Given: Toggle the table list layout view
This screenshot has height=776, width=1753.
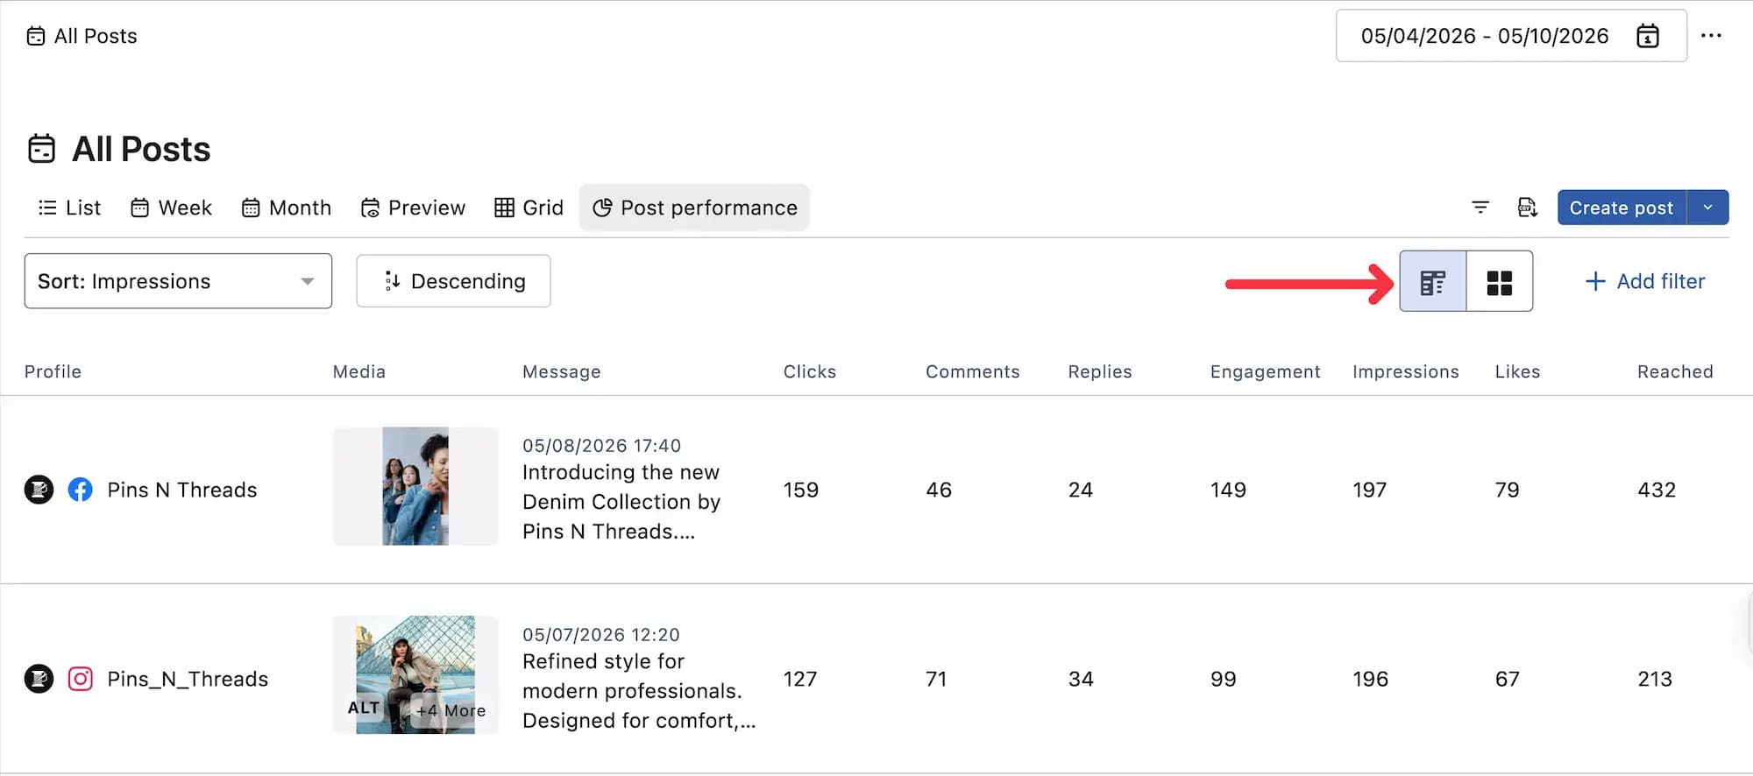Looking at the screenshot, I should tap(1433, 281).
